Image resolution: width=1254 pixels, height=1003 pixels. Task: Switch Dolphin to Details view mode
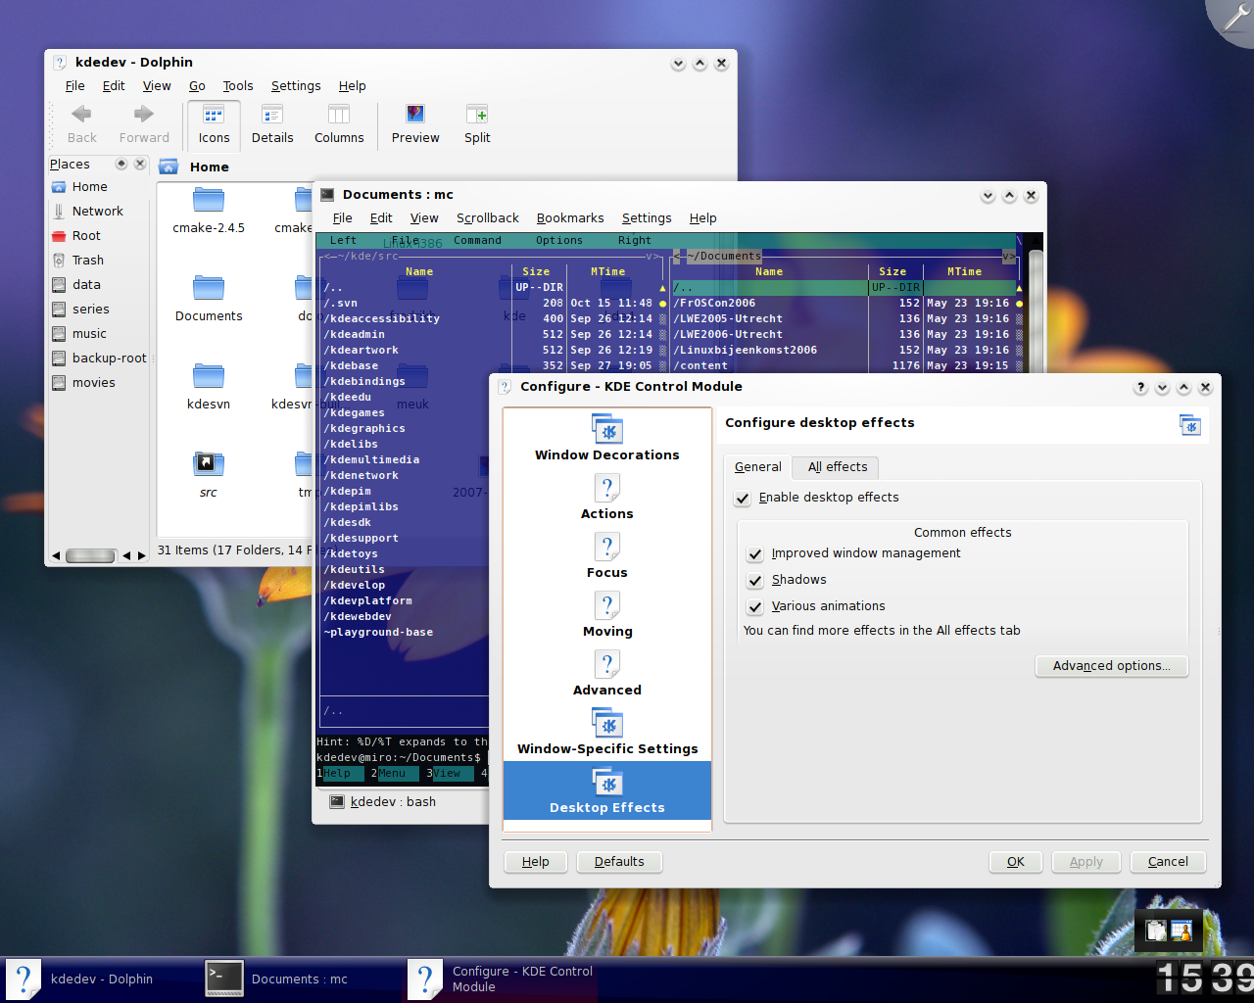[x=272, y=124]
